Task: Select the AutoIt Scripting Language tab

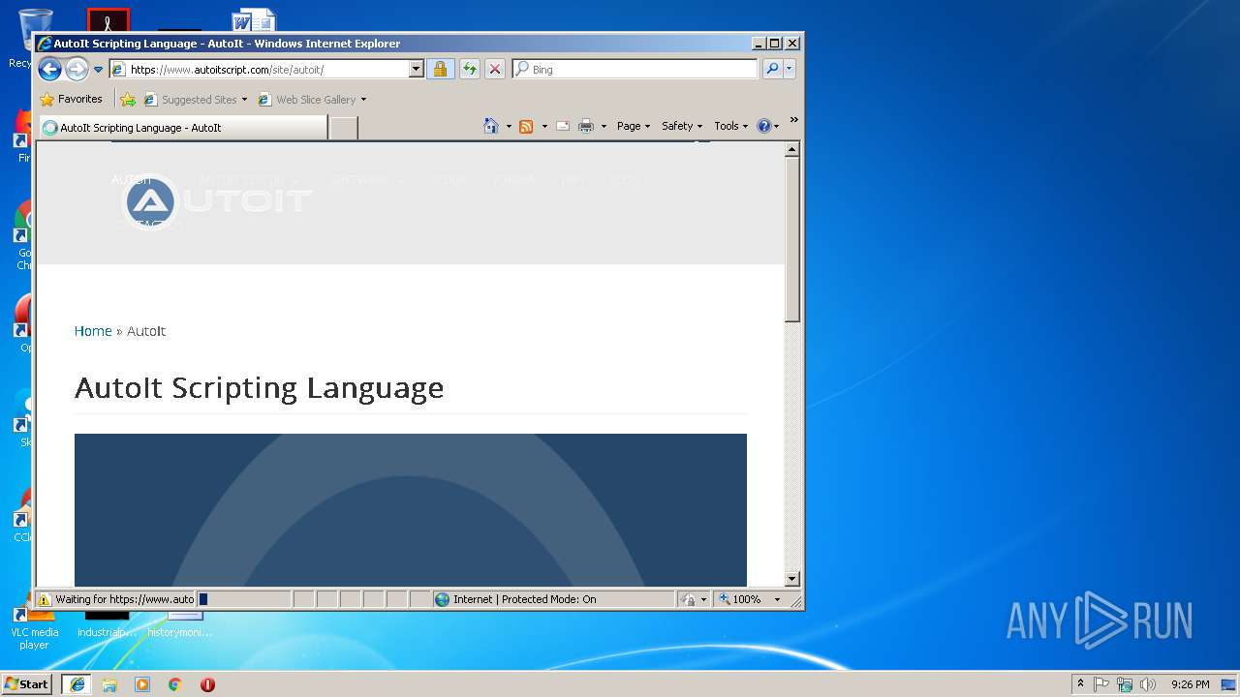Action: 183,127
